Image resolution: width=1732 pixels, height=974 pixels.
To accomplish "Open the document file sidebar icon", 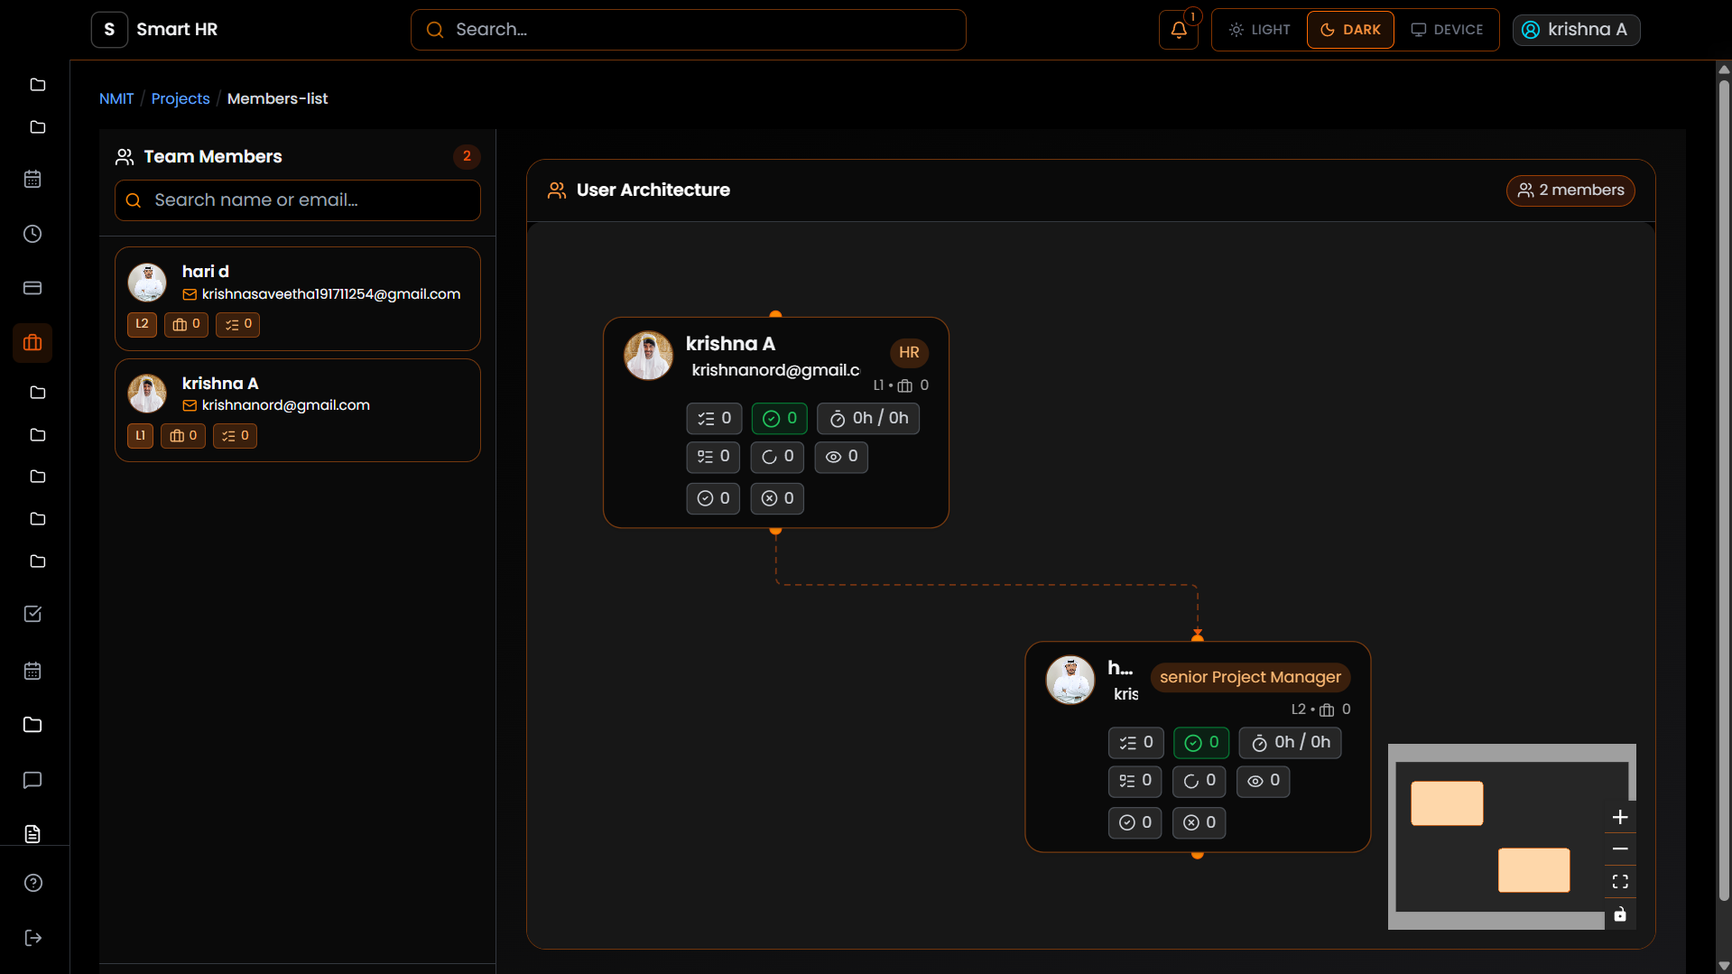I will tap(32, 834).
